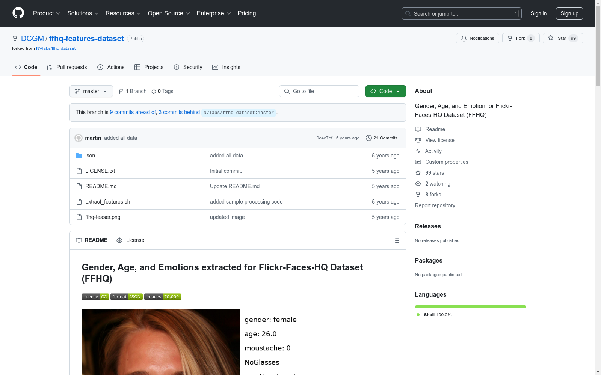Focus the Search or jump to field

point(462,13)
